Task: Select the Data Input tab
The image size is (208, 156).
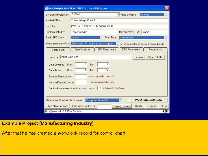Action: [58, 50]
